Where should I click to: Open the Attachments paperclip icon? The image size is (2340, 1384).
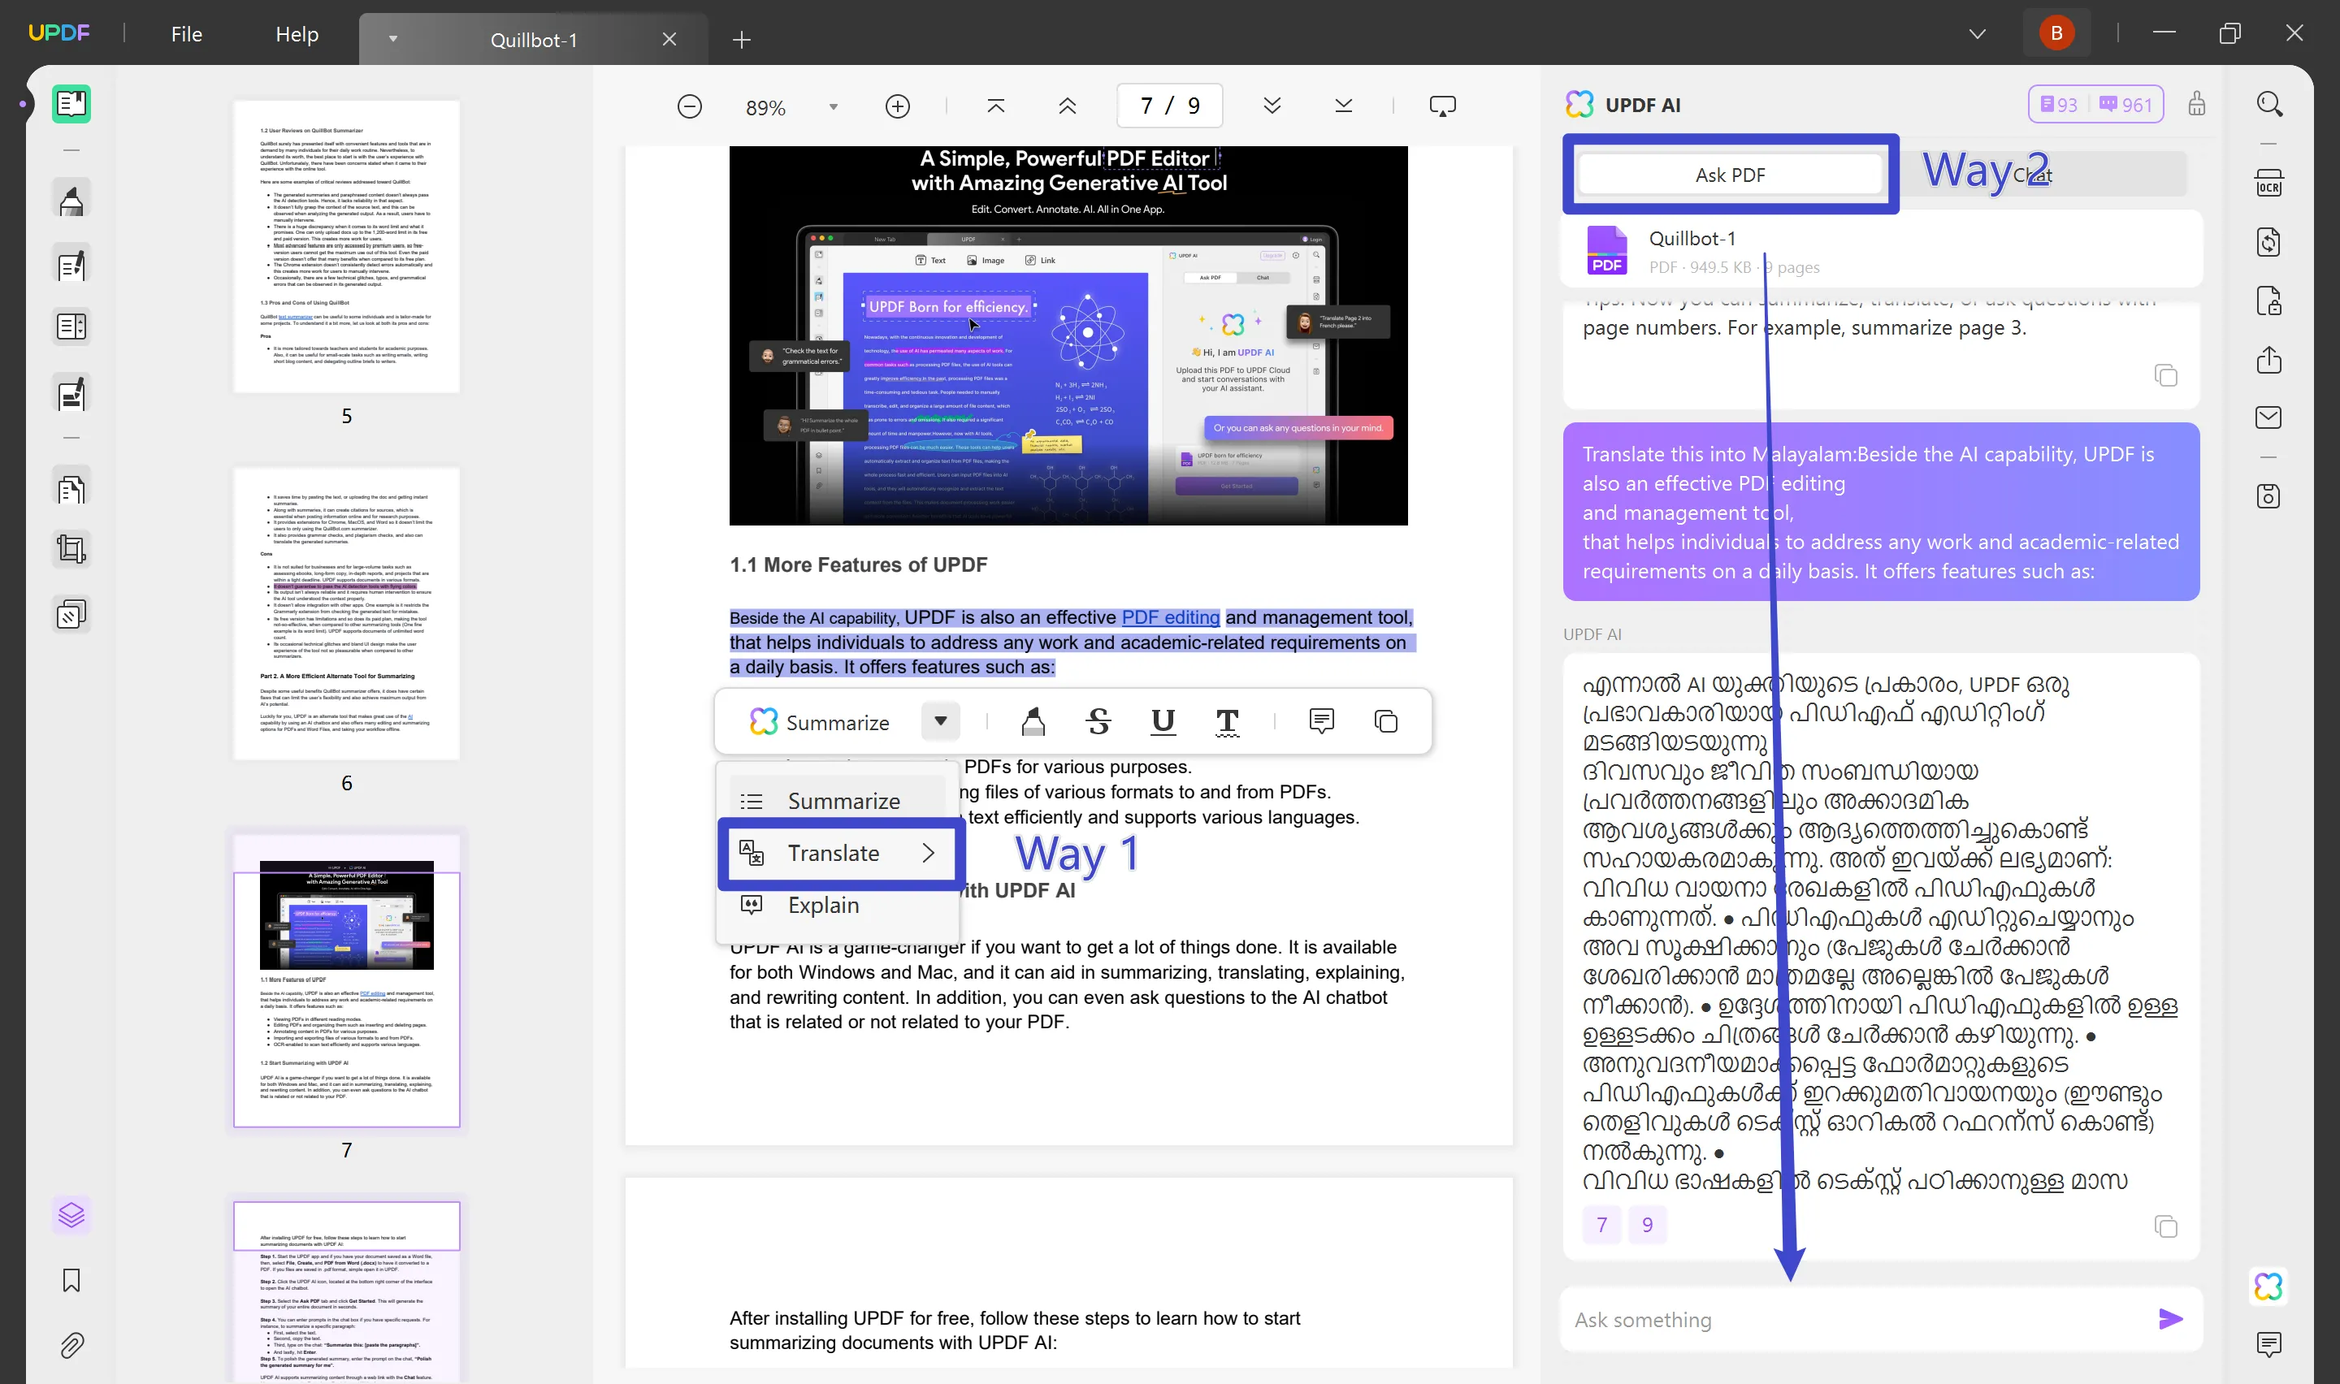[71, 1345]
